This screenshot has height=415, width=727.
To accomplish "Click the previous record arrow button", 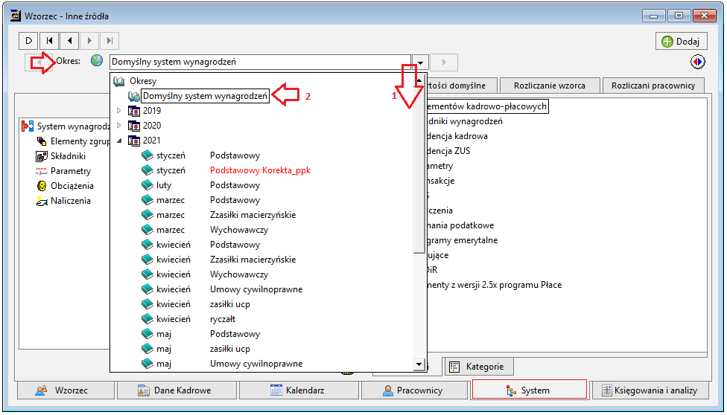I will point(69,41).
